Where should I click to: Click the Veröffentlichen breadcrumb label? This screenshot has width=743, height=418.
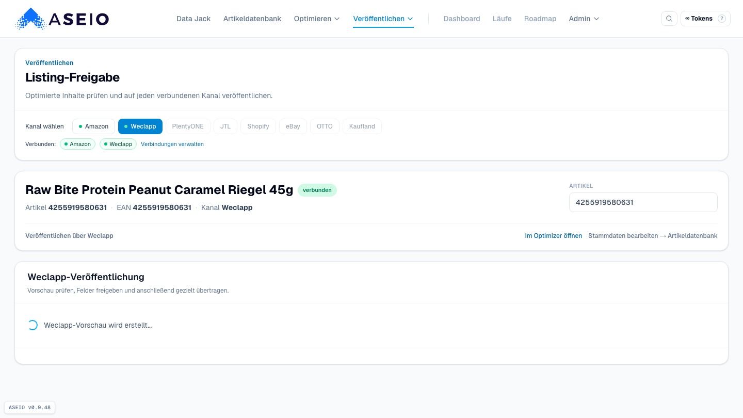pos(50,63)
